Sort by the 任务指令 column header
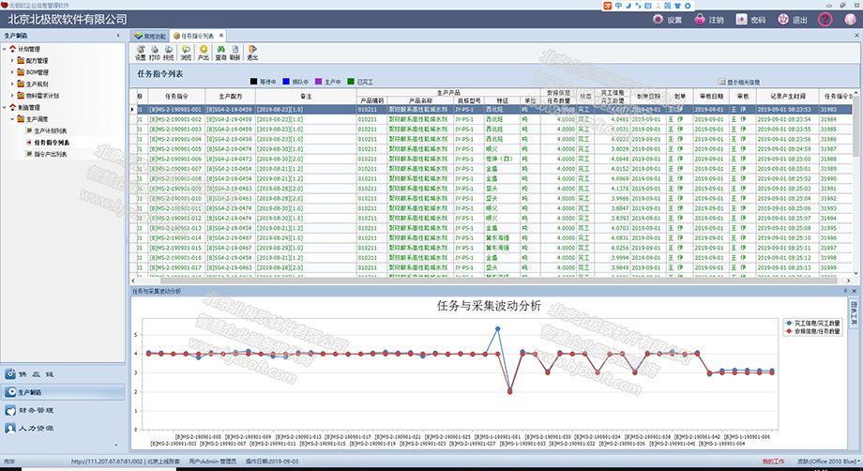This screenshot has width=863, height=471. (x=176, y=97)
